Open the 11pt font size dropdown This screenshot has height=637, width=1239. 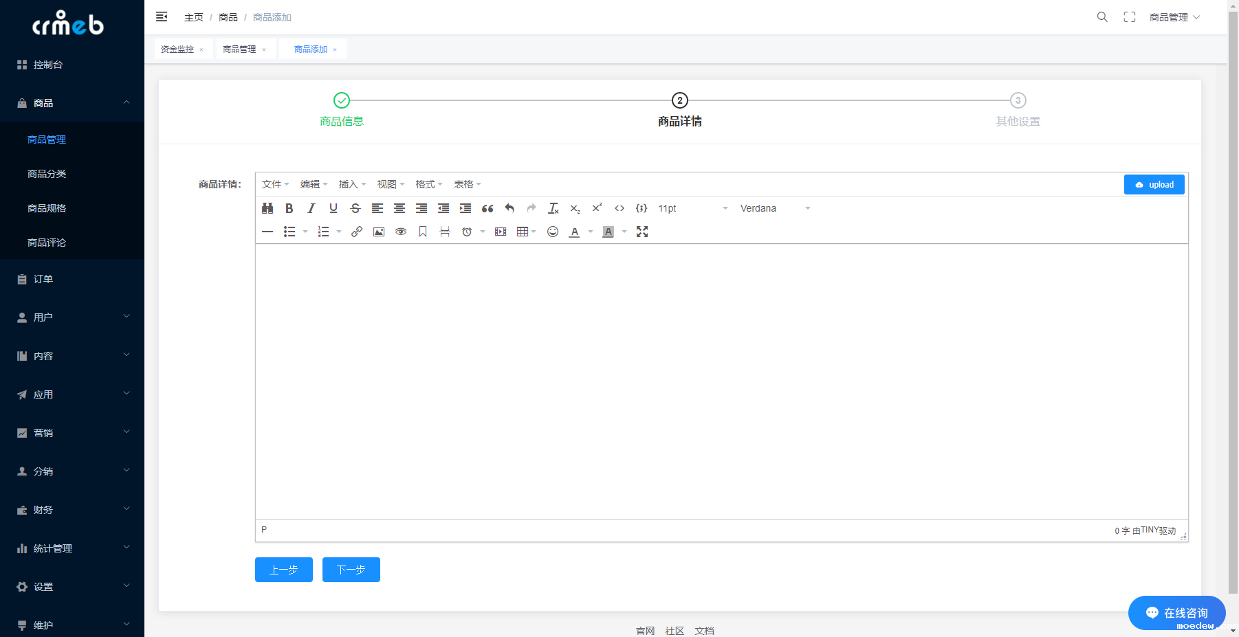[692, 208]
